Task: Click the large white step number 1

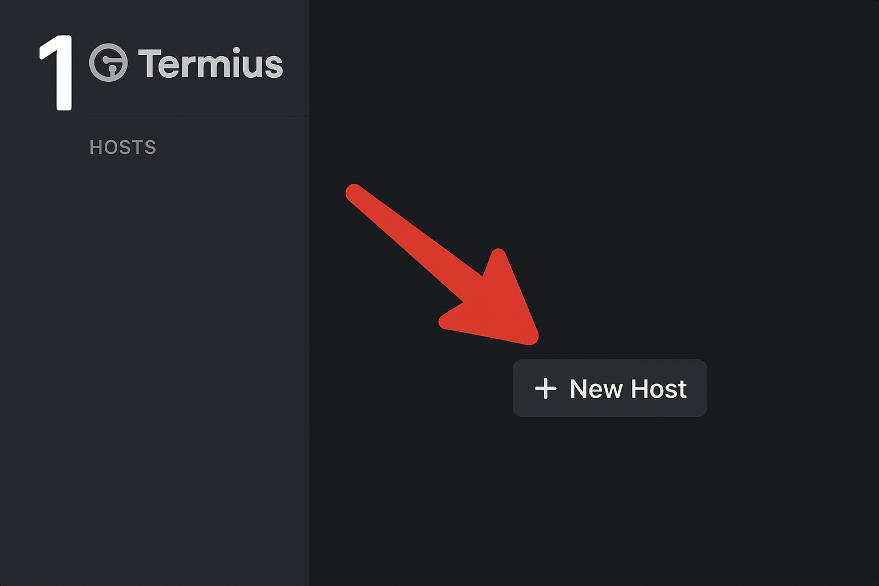Action: click(x=56, y=73)
